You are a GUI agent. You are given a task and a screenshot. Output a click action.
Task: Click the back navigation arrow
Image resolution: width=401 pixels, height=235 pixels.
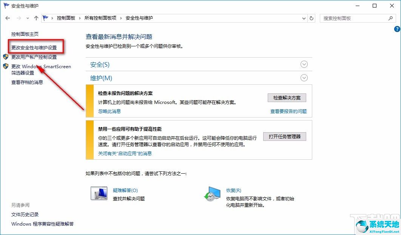pyautogui.click(x=7, y=18)
